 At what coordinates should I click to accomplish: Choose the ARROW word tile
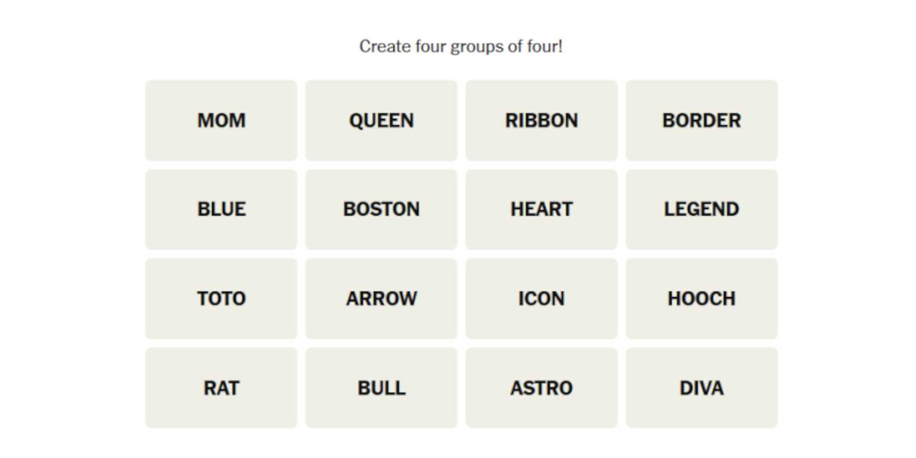[x=381, y=299]
